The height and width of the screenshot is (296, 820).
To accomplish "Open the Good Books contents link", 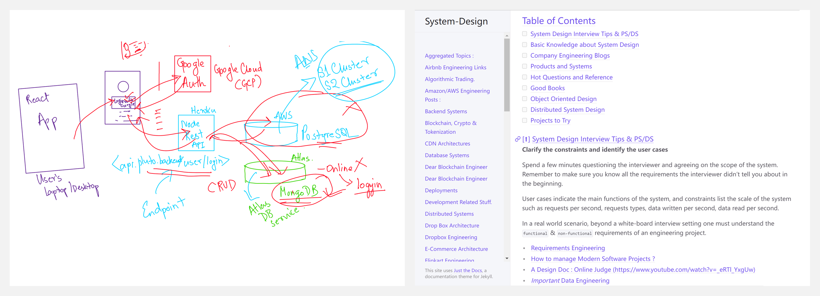I will coord(547,88).
